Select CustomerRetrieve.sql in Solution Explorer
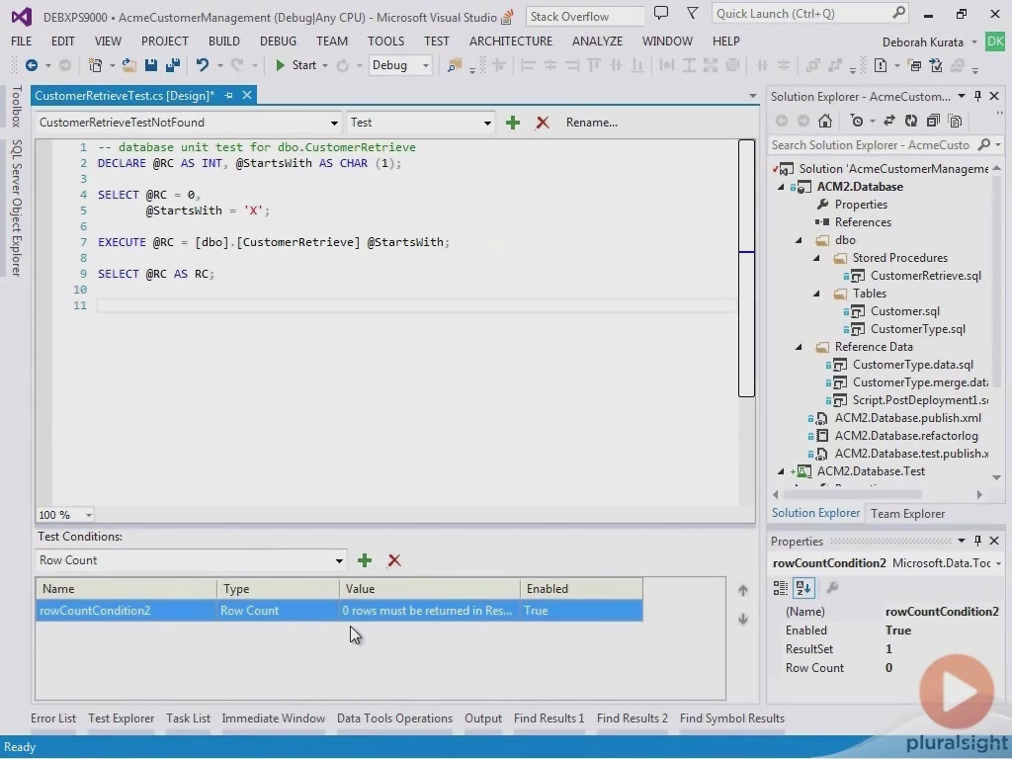 pyautogui.click(x=925, y=276)
